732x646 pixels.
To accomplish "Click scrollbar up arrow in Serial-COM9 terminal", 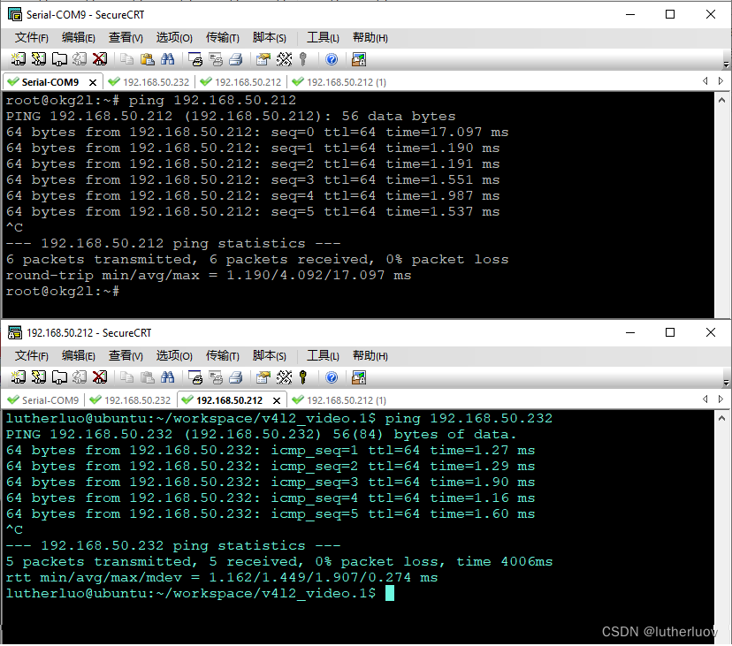I will (721, 100).
